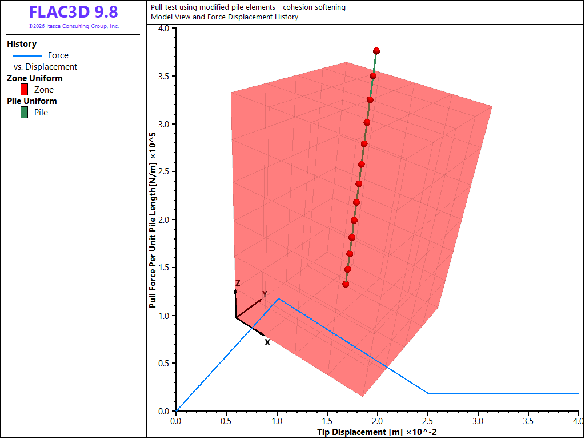The width and height of the screenshot is (585, 439).
Task: Click the Z axis arrow of triad
Action: point(235,302)
